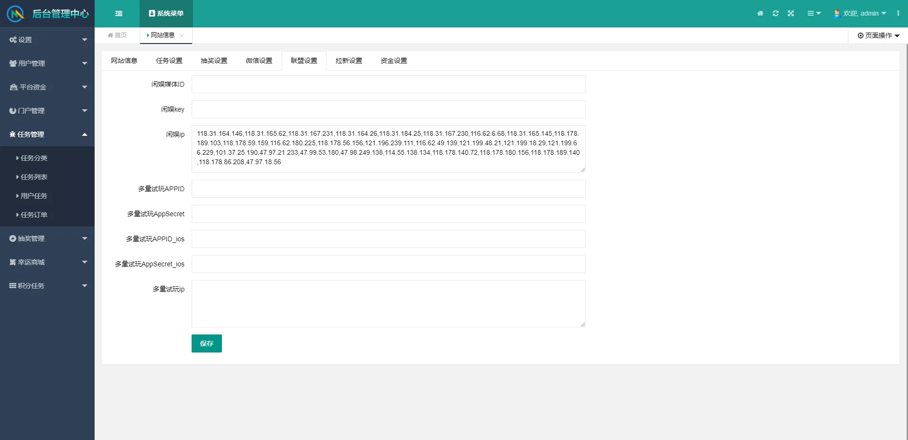Open 任务订单 submenu item
Image resolution: width=908 pixels, height=440 pixels.
click(x=47, y=215)
